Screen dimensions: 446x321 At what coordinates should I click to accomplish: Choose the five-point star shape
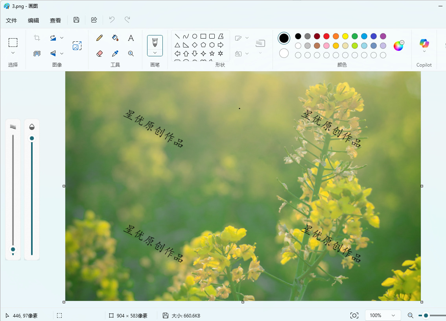pyautogui.click(x=212, y=54)
